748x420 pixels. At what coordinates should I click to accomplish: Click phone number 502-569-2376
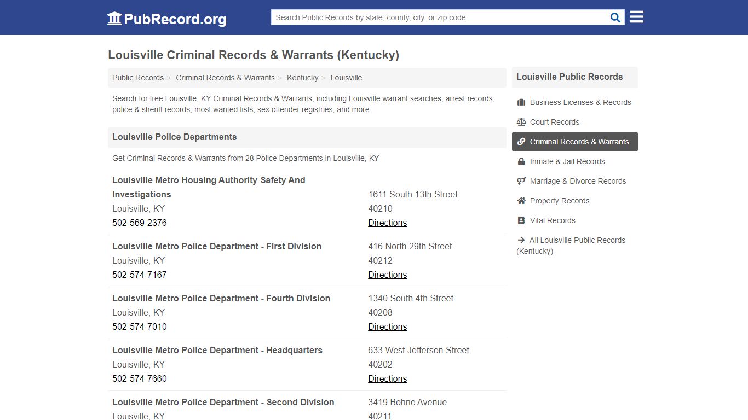point(140,223)
